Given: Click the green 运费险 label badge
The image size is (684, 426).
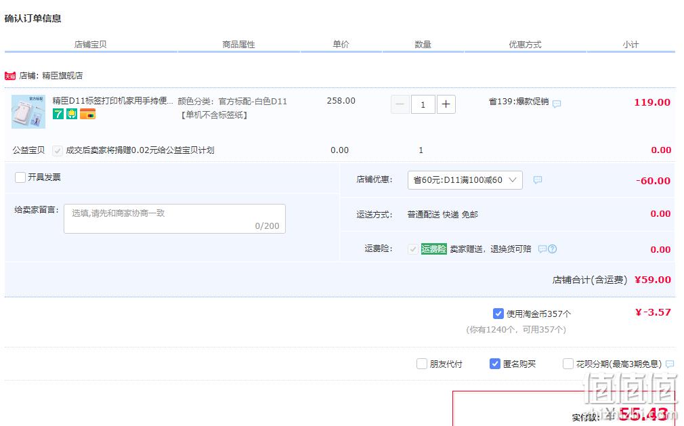Looking at the screenshot, I should click(x=433, y=249).
